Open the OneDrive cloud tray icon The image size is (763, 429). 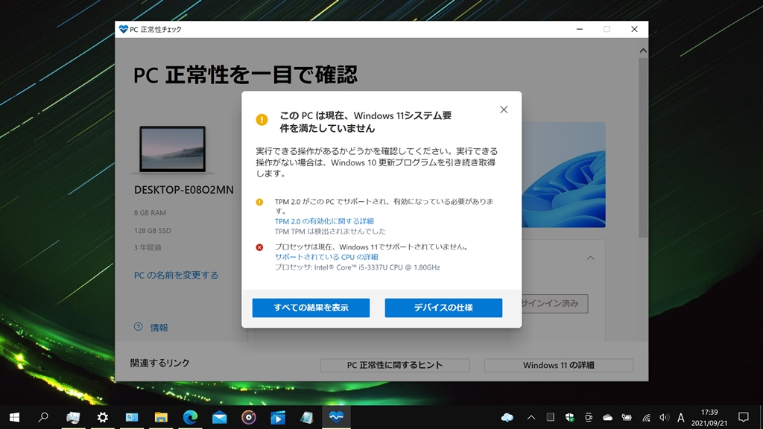click(607, 417)
